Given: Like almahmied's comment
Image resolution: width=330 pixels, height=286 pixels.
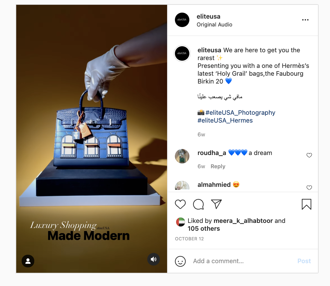Looking at the screenshot, I should (x=309, y=187).
